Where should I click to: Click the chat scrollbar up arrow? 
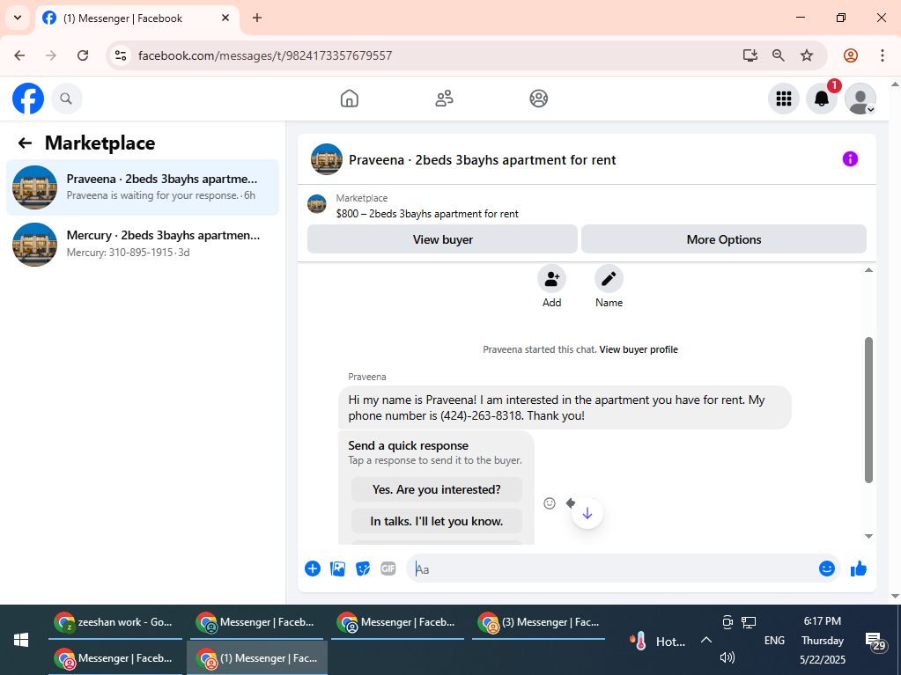click(x=868, y=270)
